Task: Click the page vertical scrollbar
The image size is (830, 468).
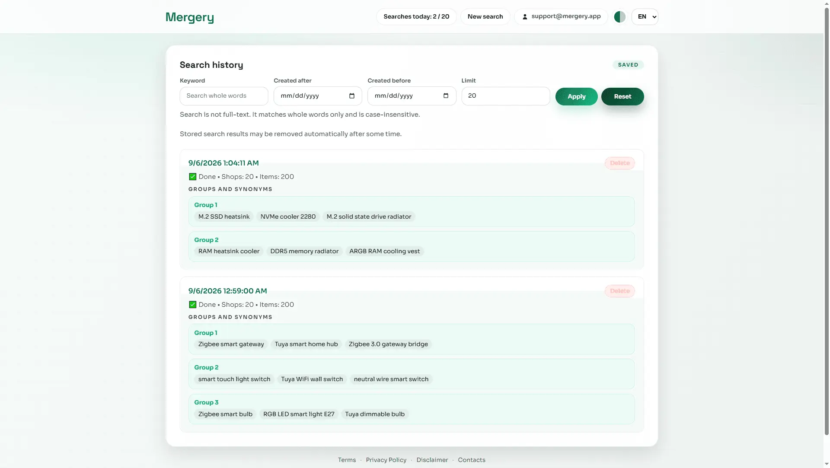Action: point(827,234)
